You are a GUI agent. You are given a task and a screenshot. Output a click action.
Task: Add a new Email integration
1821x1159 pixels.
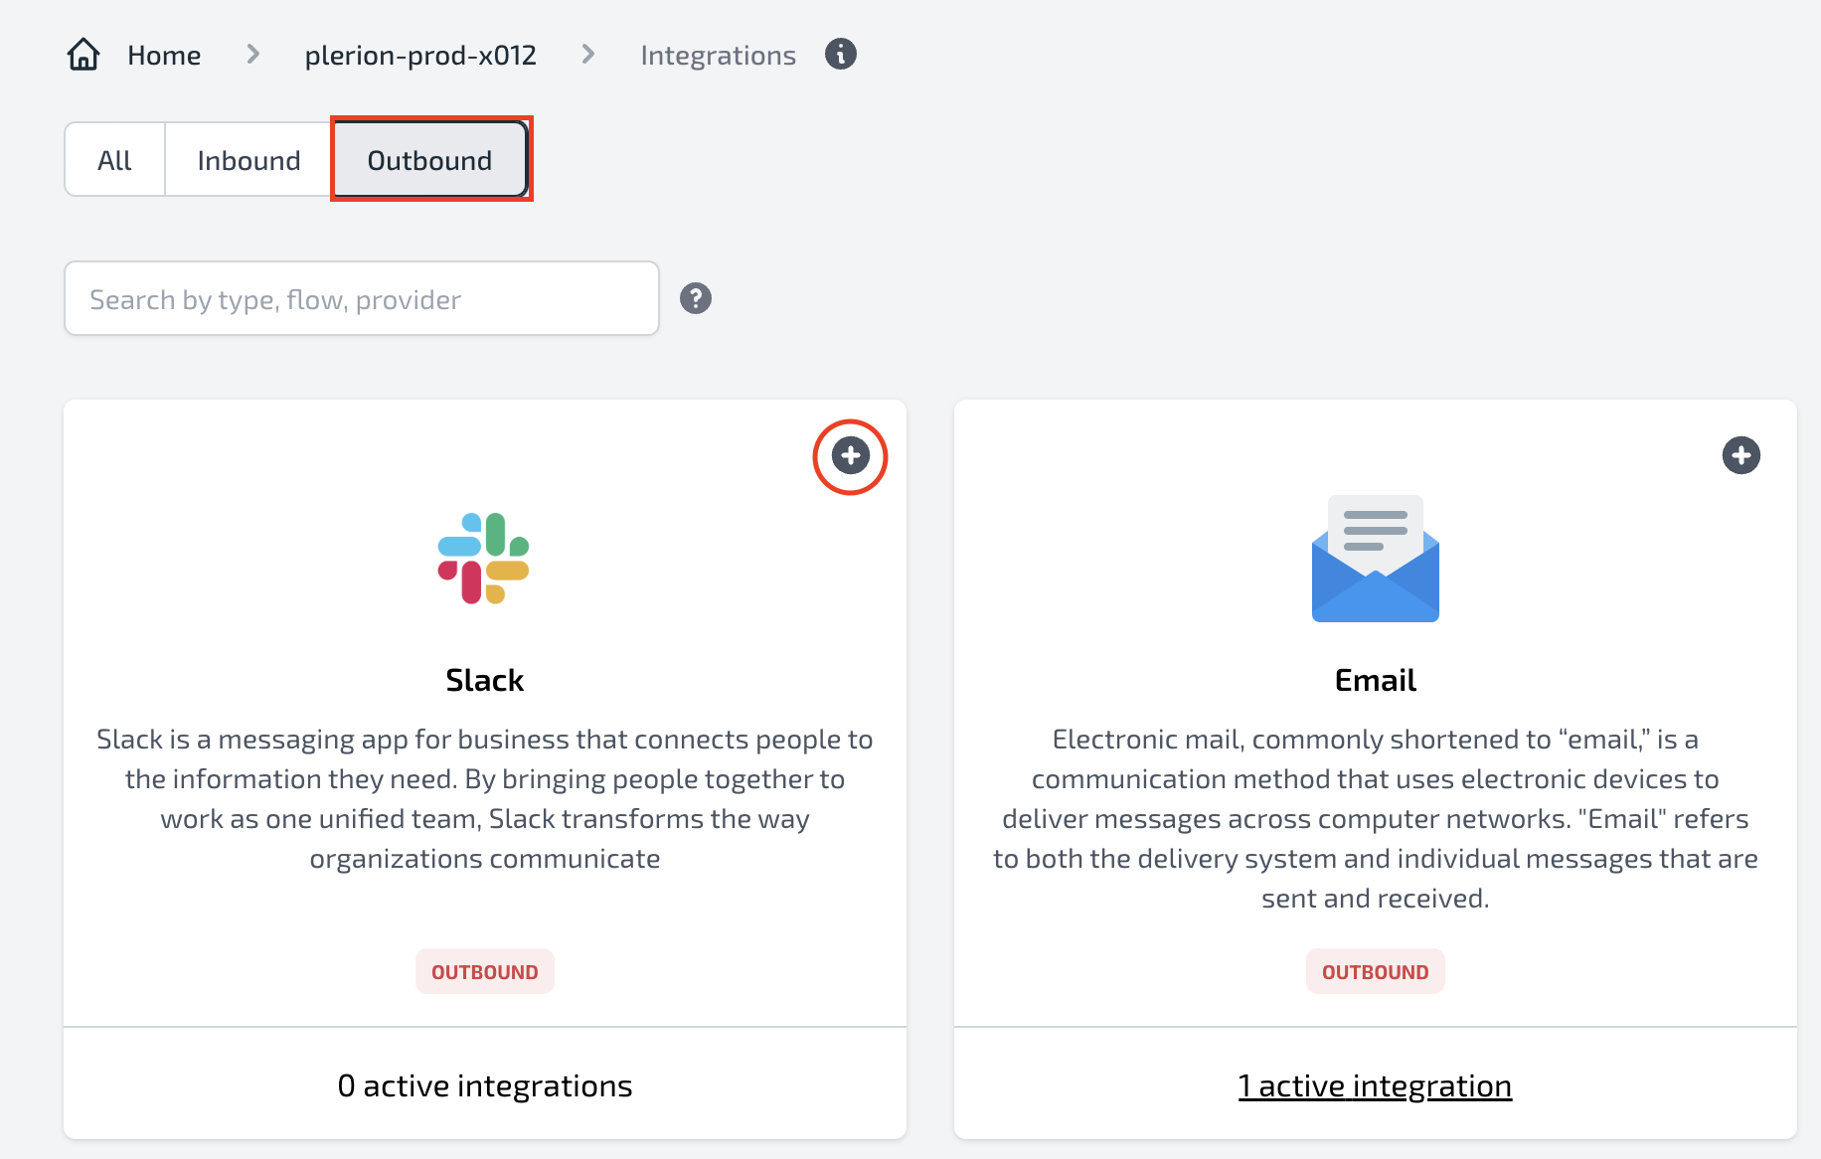click(1741, 456)
